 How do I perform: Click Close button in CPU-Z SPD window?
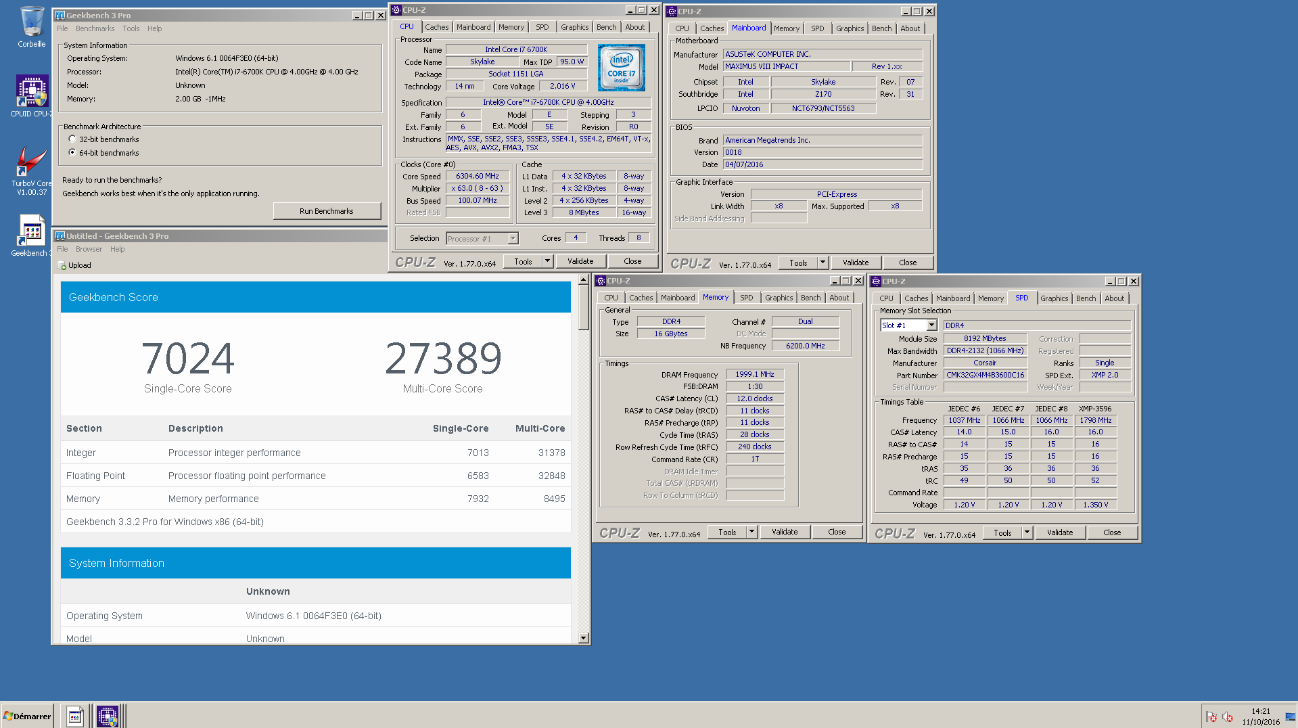pyautogui.click(x=1112, y=532)
